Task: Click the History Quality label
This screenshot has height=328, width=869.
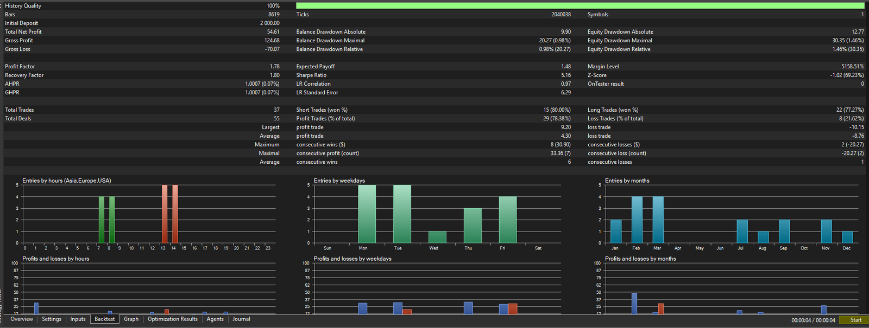Action: tap(23, 6)
